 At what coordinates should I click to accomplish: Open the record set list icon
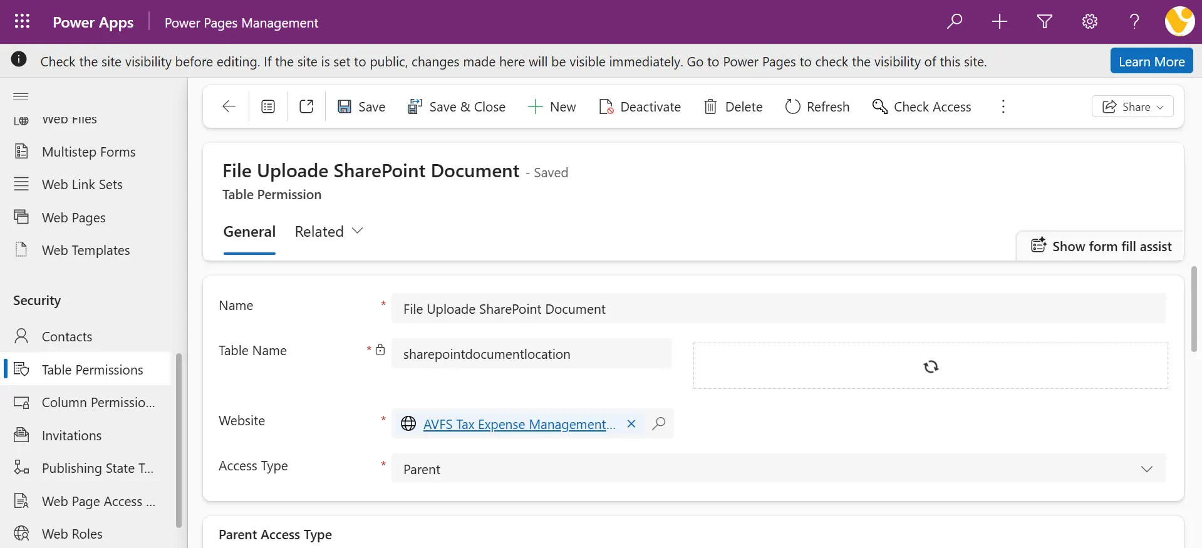coord(268,106)
